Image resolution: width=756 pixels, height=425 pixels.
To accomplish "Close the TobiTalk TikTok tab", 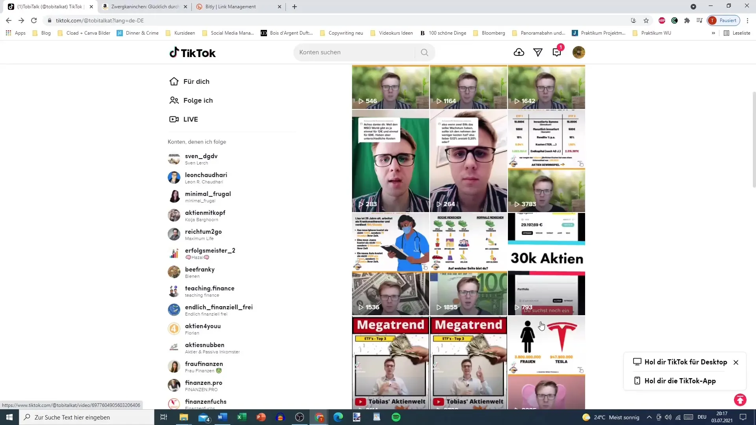I will click(x=91, y=7).
